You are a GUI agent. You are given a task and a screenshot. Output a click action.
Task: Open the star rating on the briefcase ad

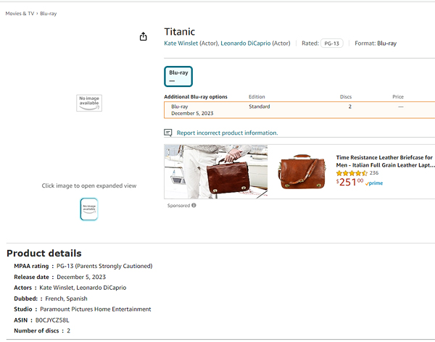[352, 173]
